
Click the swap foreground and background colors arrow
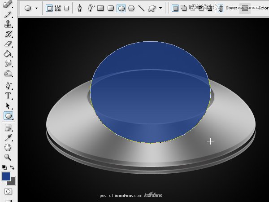click(x=12, y=167)
